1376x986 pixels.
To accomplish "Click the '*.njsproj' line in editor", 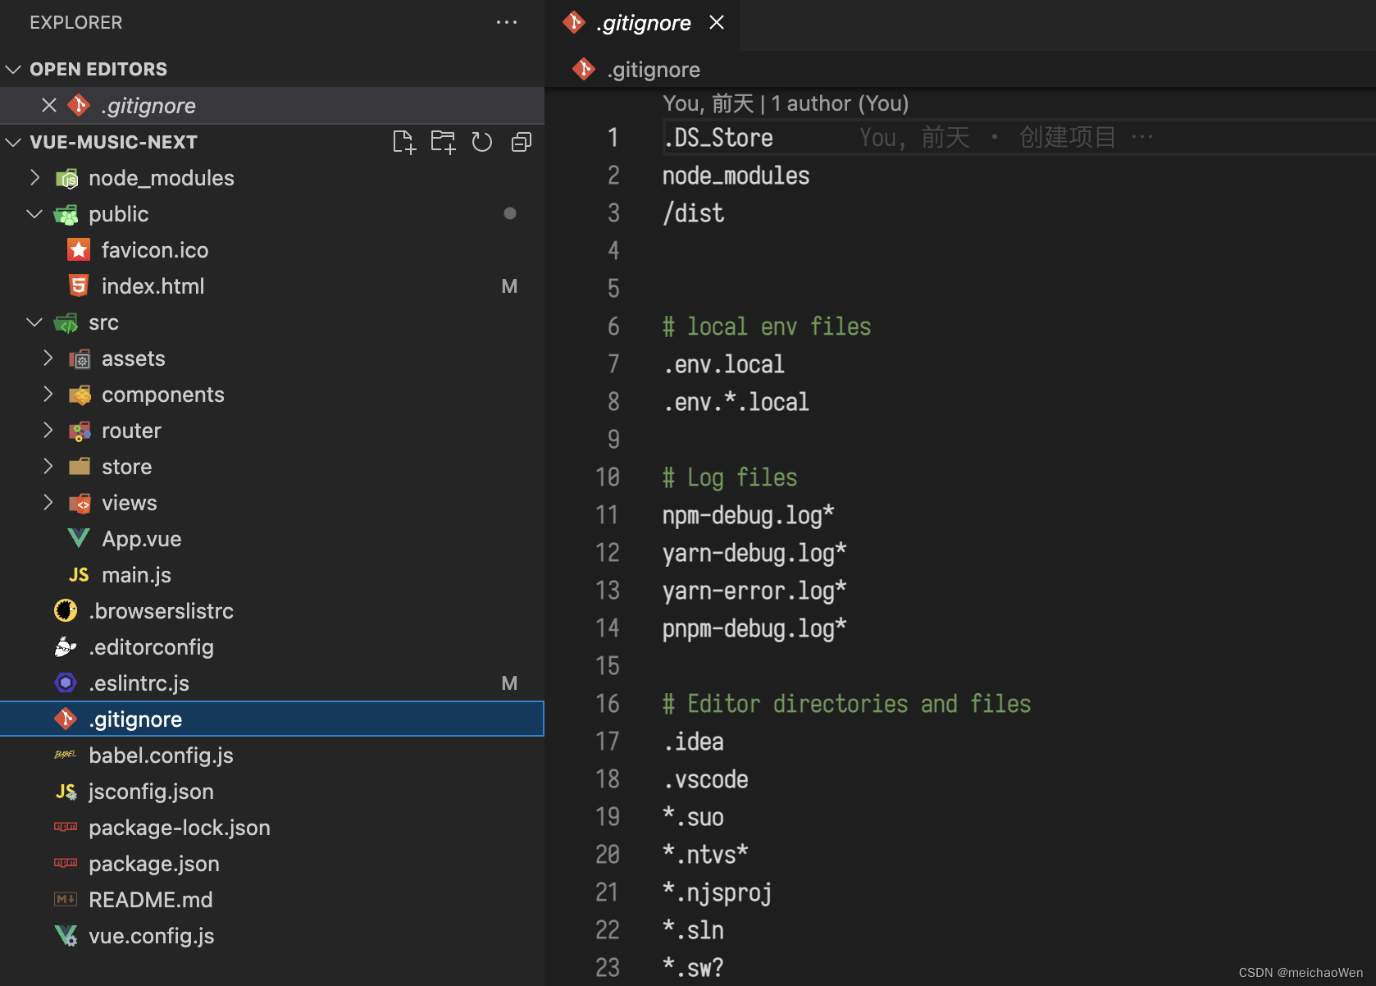I will pyautogui.click(x=718, y=892).
